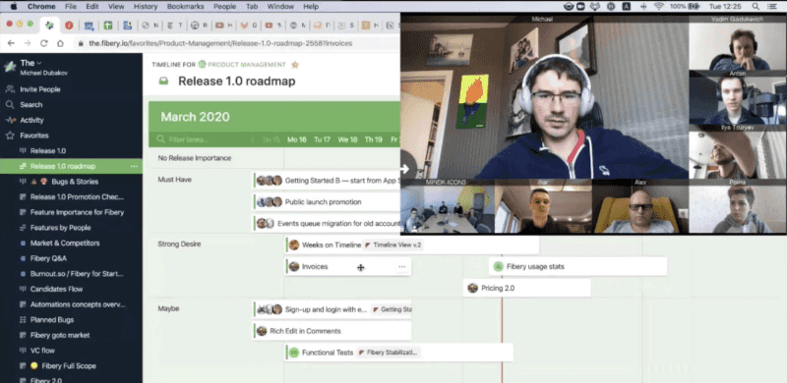Open the Apple menu
The width and height of the screenshot is (787, 383).
14,6
